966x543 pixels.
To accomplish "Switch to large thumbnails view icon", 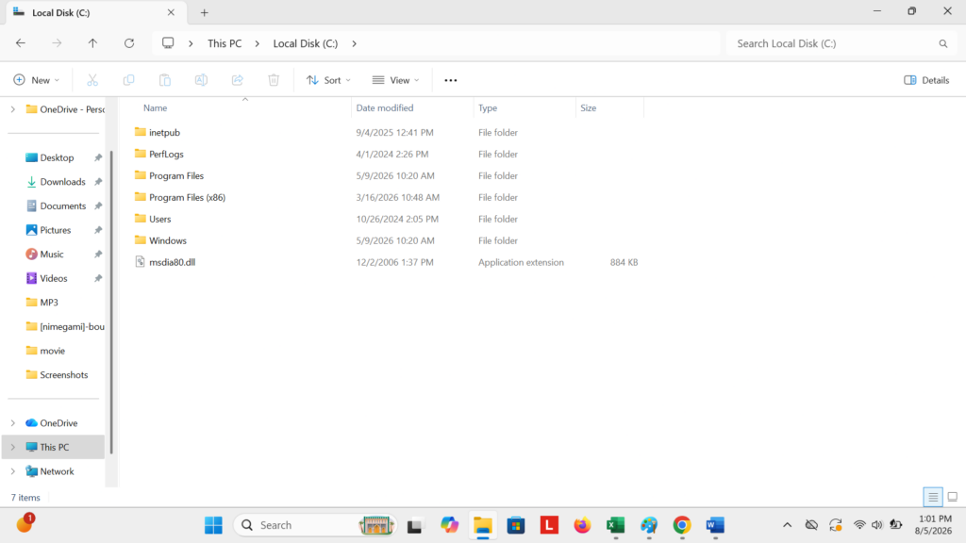I will [x=953, y=497].
